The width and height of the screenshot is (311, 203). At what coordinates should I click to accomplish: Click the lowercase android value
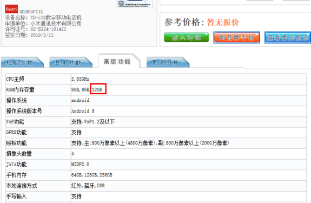tap(81, 100)
